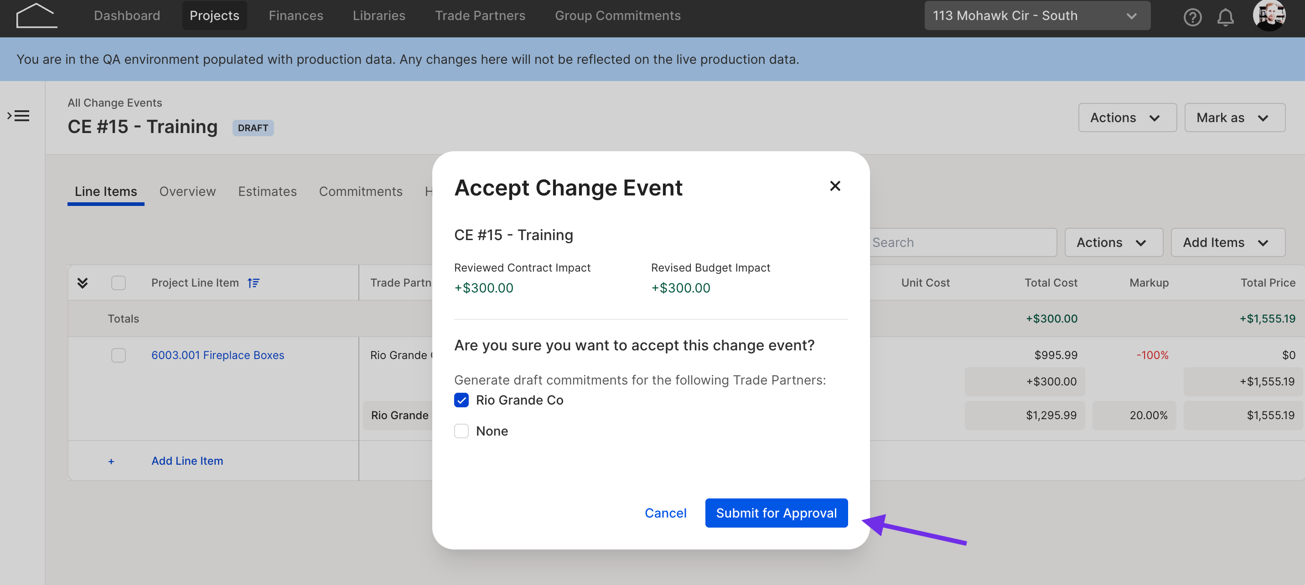1305x585 pixels.
Task: Check the None checkbox
Action: click(461, 431)
